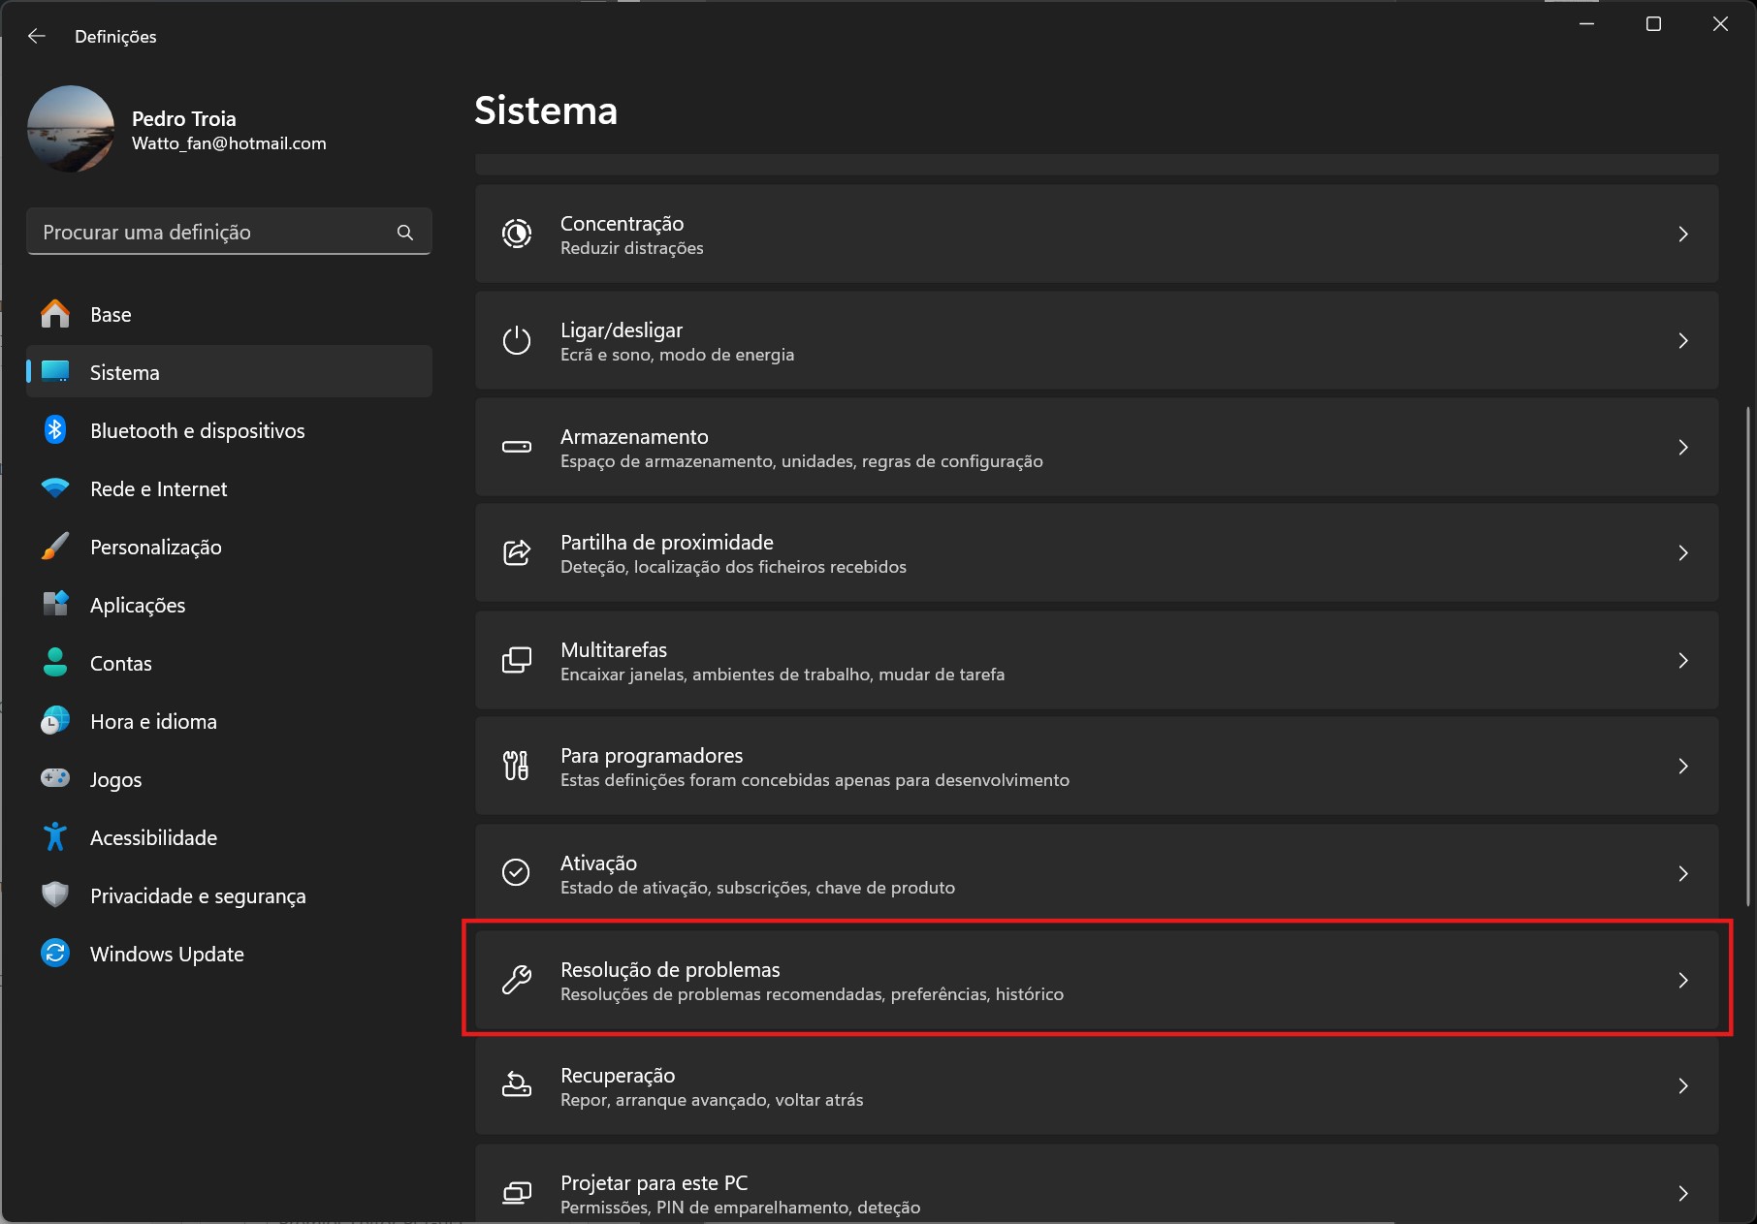Click the Sistema monitor icon in sidebar
Viewport: 1757px width, 1224px height.
coord(55,372)
